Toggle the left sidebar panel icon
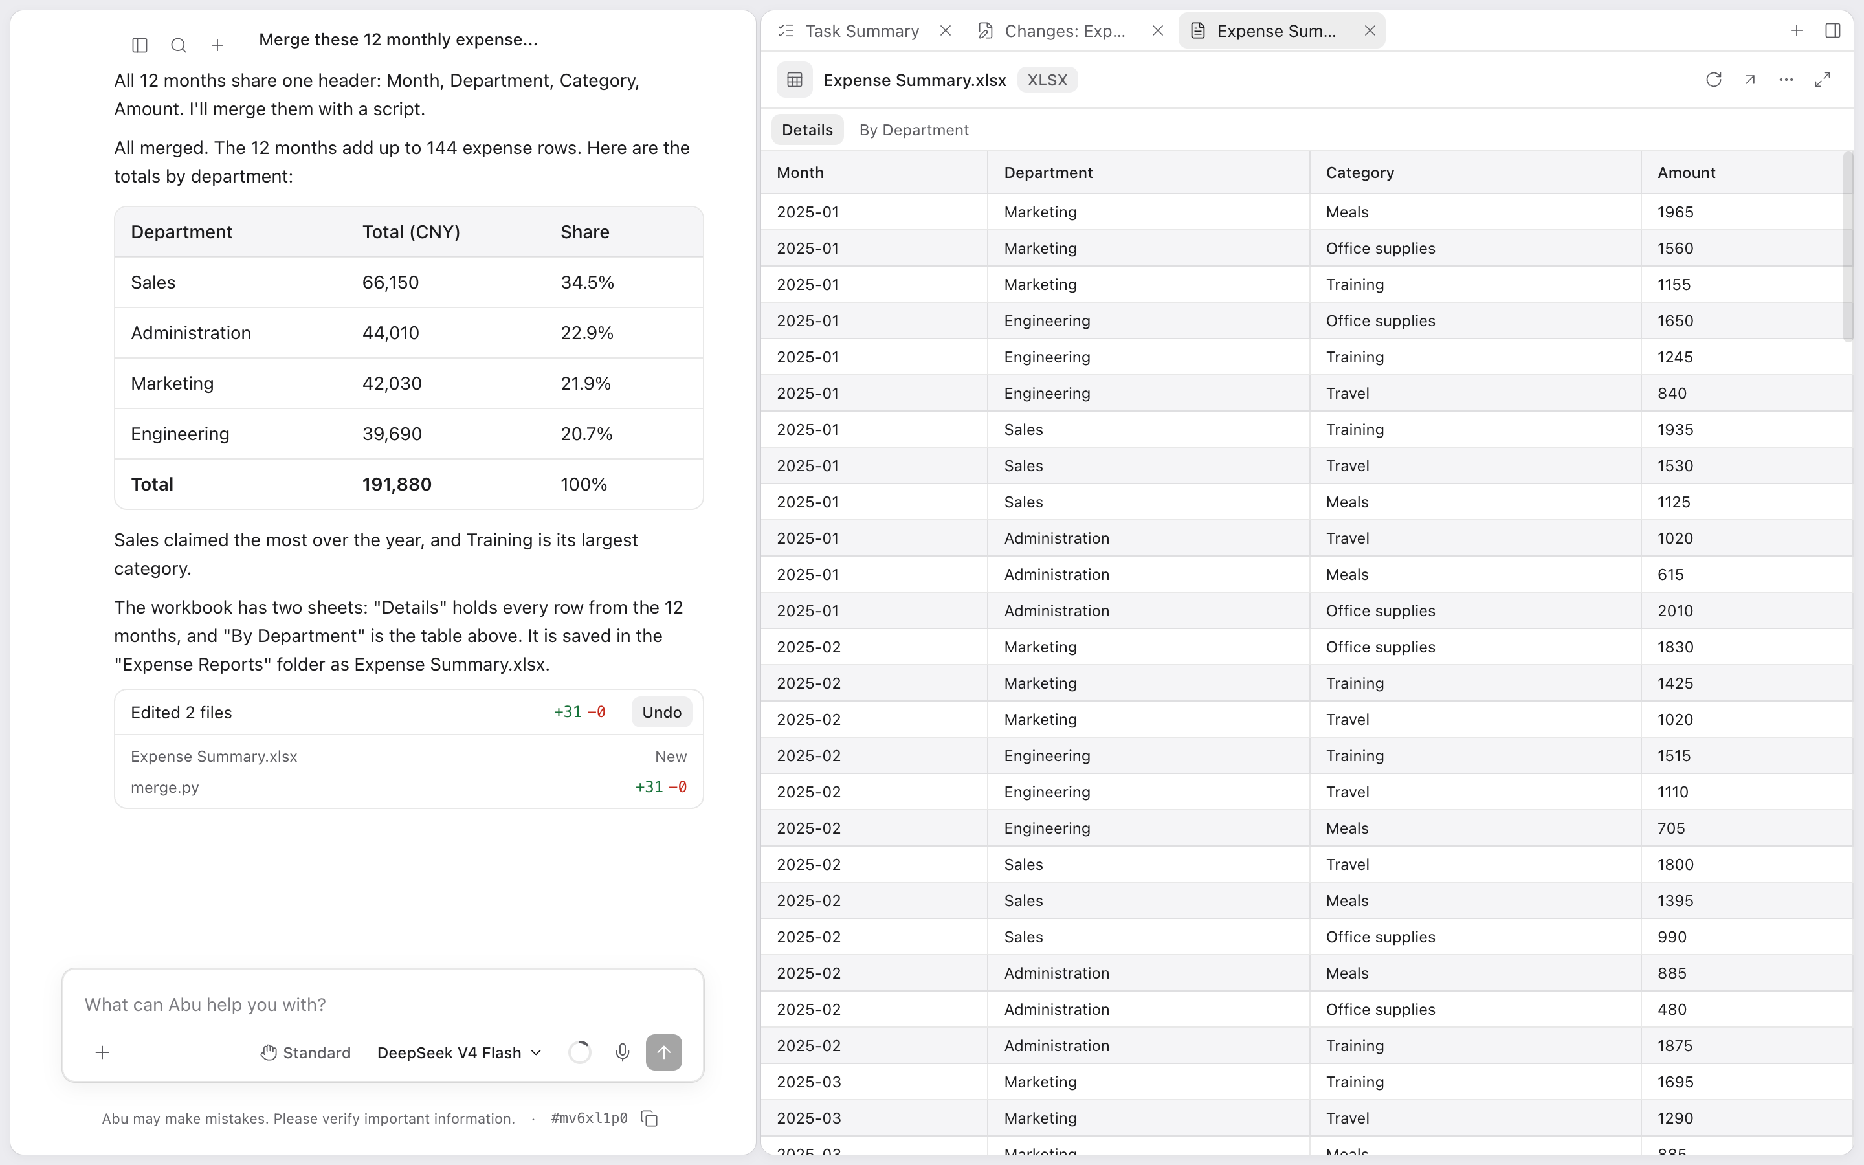This screenshot has width=1864, height=1165. coord(139,45)
